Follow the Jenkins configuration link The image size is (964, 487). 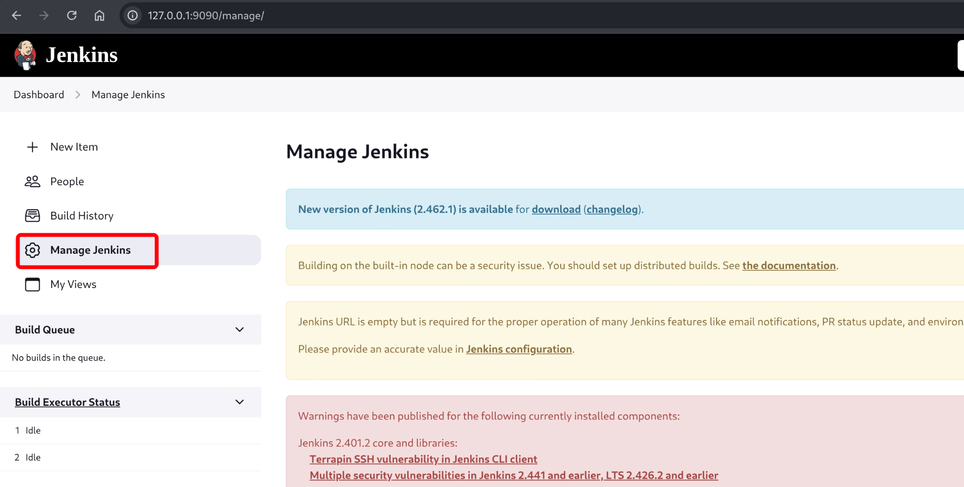pyautogui.click(x=519, y=349)
